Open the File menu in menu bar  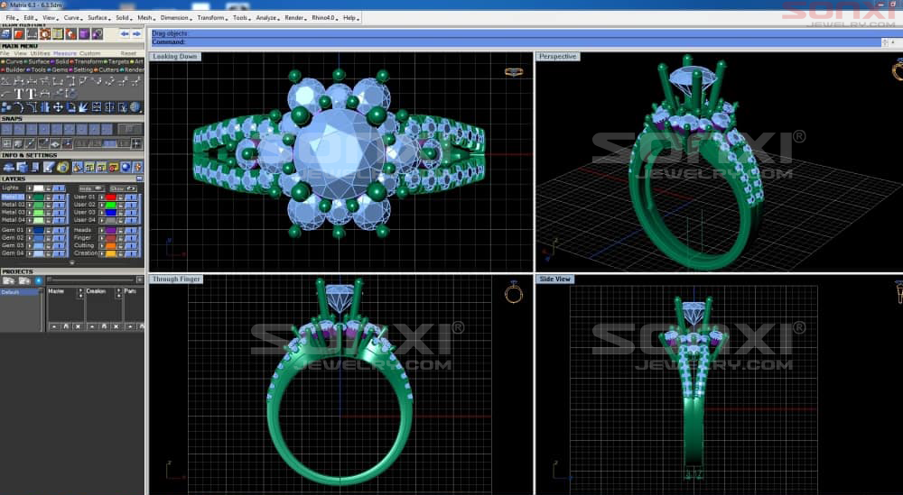(11, 18)
